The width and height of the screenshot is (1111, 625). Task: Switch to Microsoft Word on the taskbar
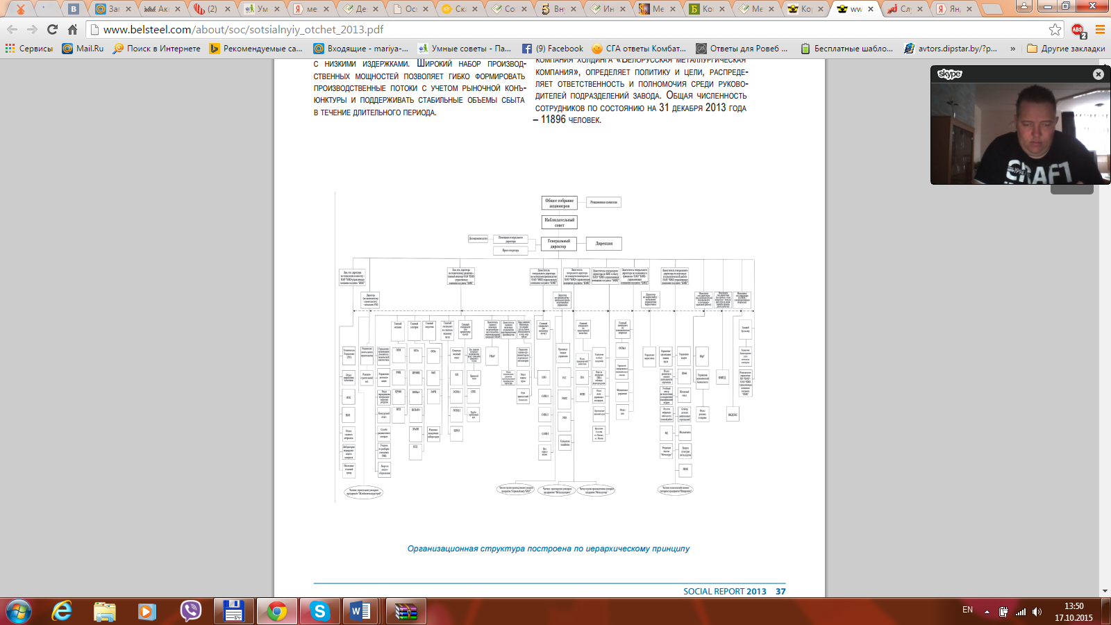(x=361, y=611)
